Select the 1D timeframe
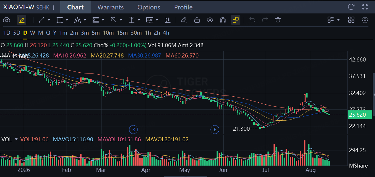Image resolution: width=375 pixels, height=177 pixels. pos(7,33)
